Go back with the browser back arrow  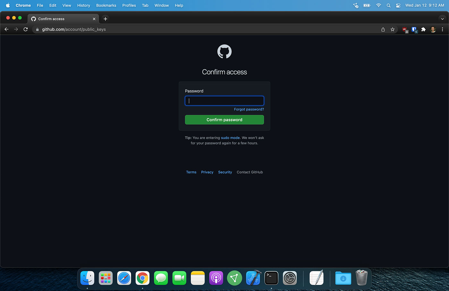click(x=6, y=29)
